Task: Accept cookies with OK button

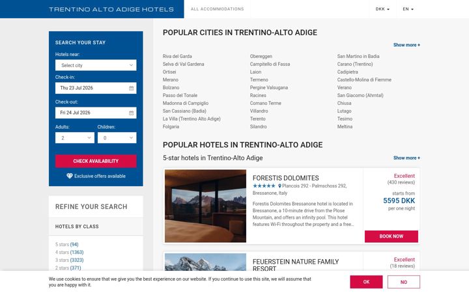Action: click(366, 282)
